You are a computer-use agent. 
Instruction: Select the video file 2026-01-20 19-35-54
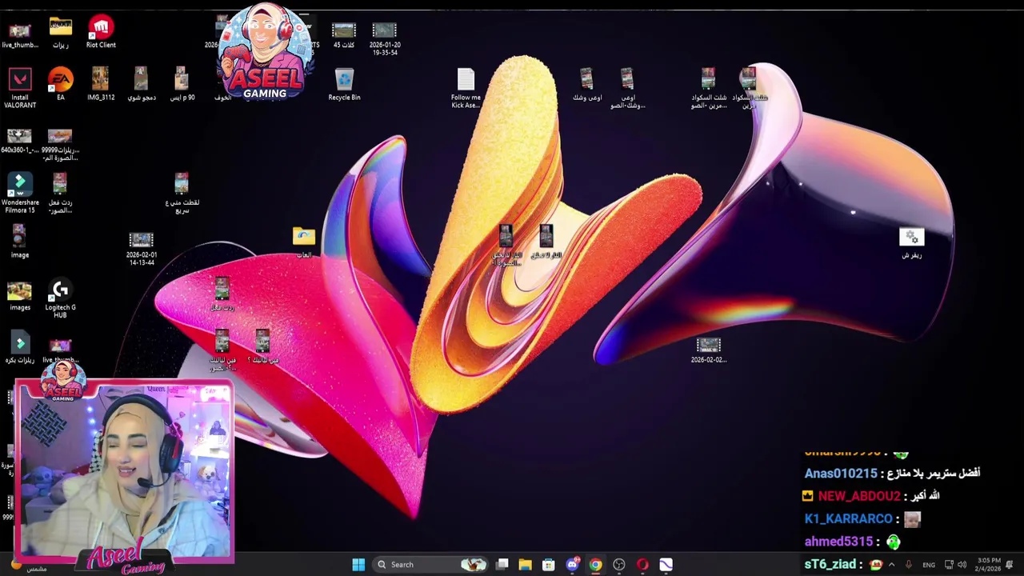pos(385,38)
